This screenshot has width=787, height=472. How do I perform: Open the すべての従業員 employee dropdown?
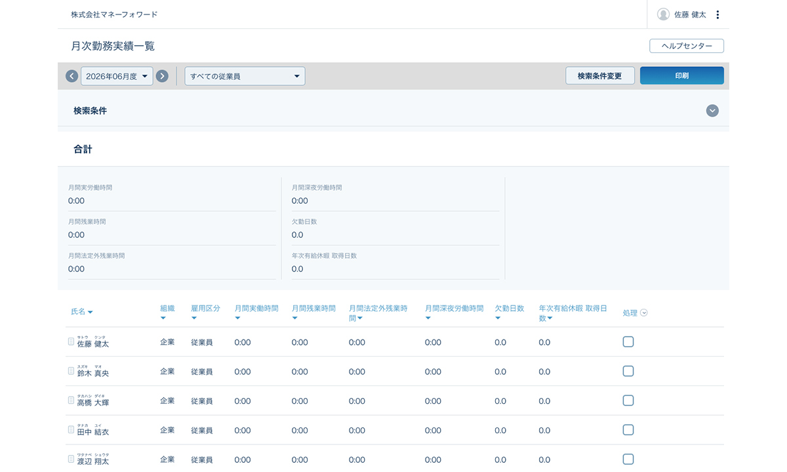pyautogui.click(x=245, y=76)
